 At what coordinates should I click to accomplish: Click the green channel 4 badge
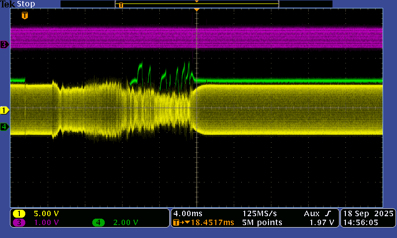[98, 223]
